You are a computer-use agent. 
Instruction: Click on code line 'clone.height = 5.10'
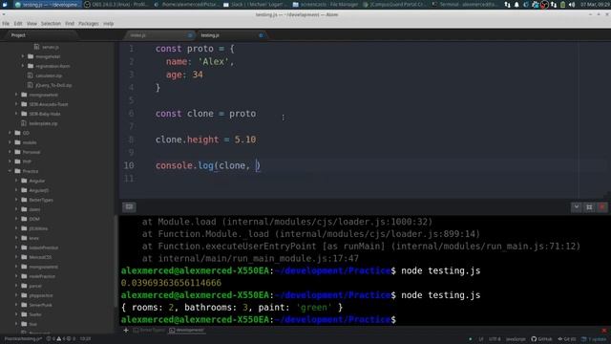(206, 140)
